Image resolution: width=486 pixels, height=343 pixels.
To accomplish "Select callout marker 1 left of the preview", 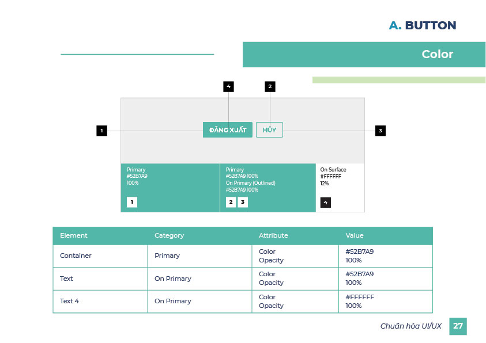I will 101,131.
